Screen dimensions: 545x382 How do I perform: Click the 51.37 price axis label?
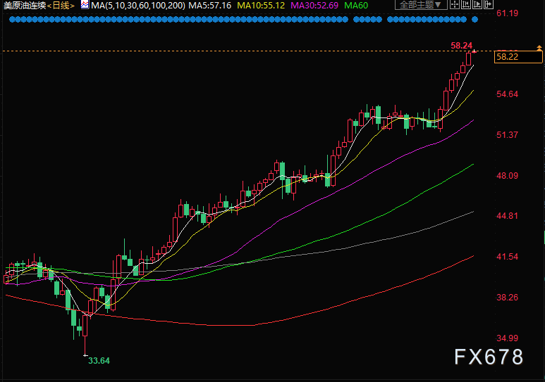507,134
